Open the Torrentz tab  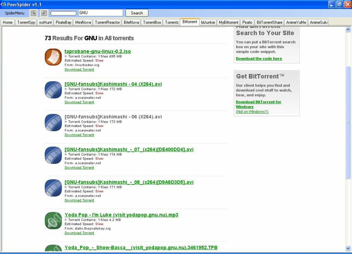172,22
